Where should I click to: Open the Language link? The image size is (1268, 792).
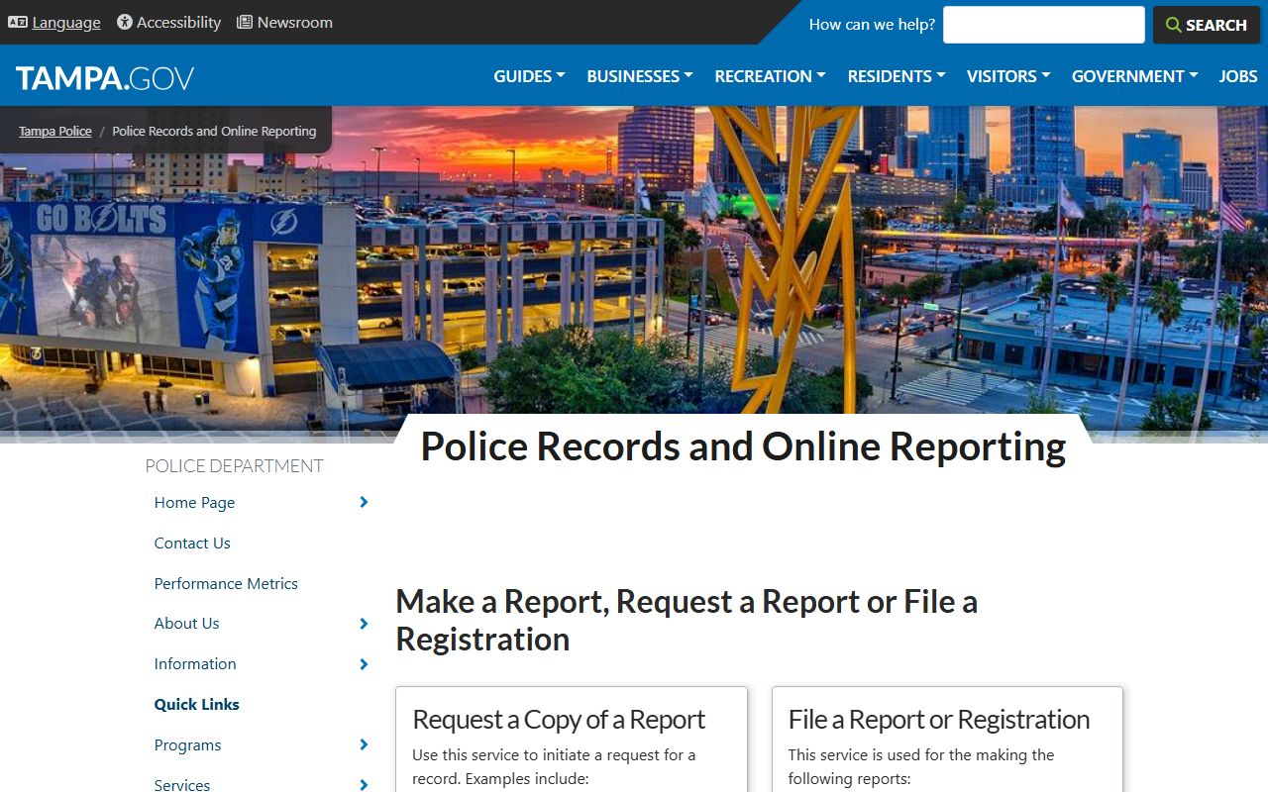click(66, 23)
